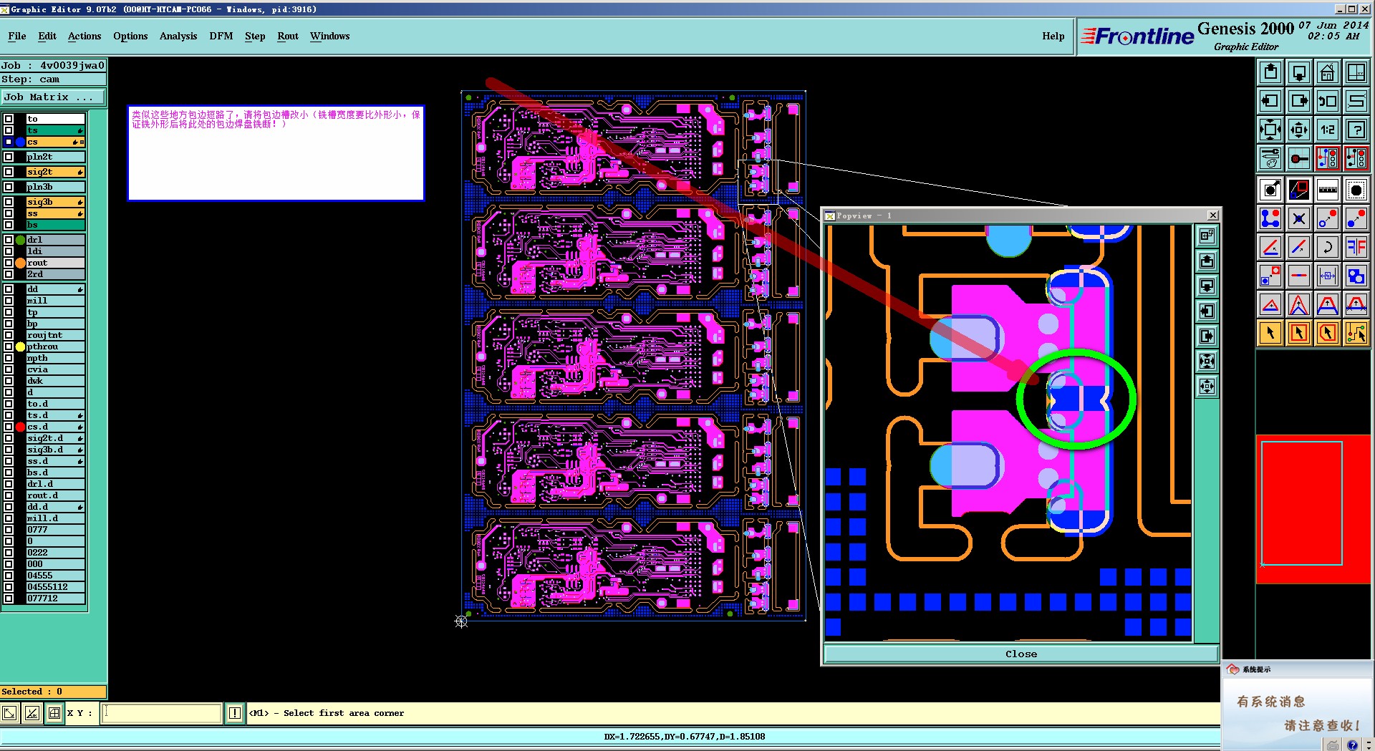Click the pan down view icon
Image resolution: width=1375 pixels, height=751 pixels.
point(1299,72)
